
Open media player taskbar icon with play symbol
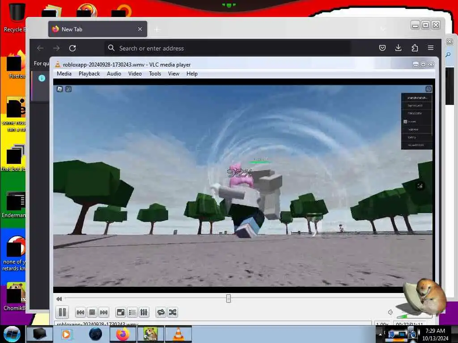[x=67, y=334]
